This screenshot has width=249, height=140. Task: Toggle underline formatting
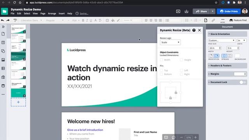pyautogui.click(x=91, y=20)
